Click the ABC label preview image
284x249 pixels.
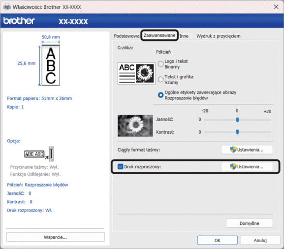tap(51, 65)
